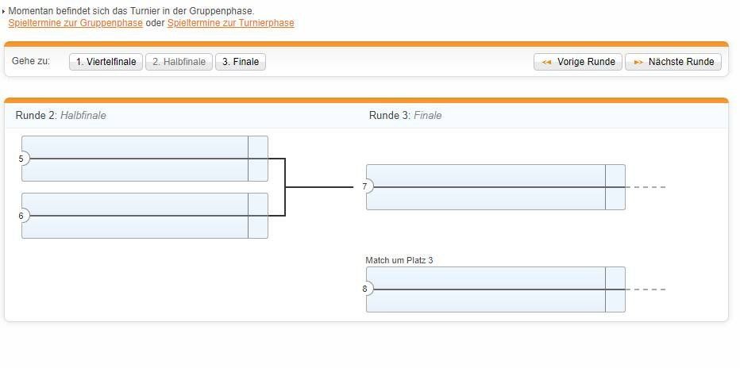
Task: Select semifinal match 5 box
Action: pos(135,159)
